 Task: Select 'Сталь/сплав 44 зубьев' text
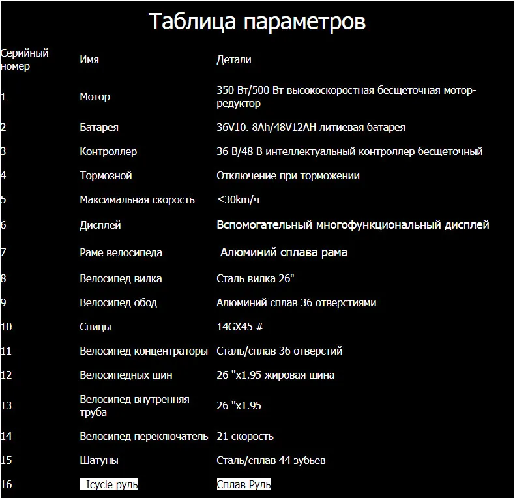coord(271,461)
